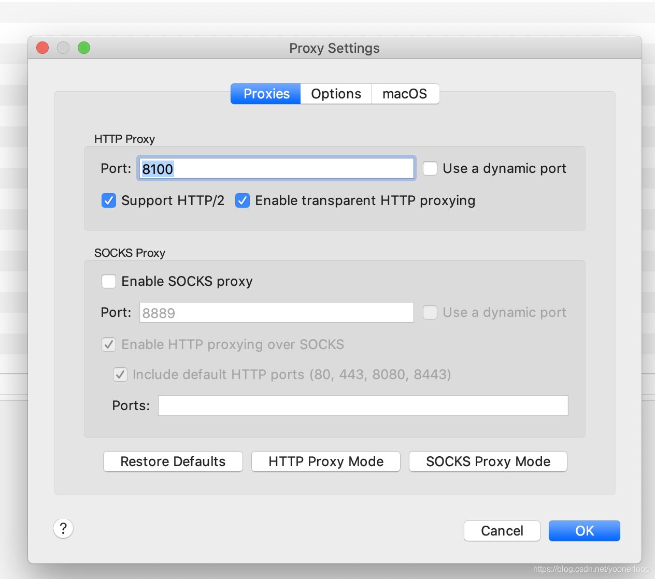Disable Support HTTP/2 checkbox

click(x=109, y=200)
